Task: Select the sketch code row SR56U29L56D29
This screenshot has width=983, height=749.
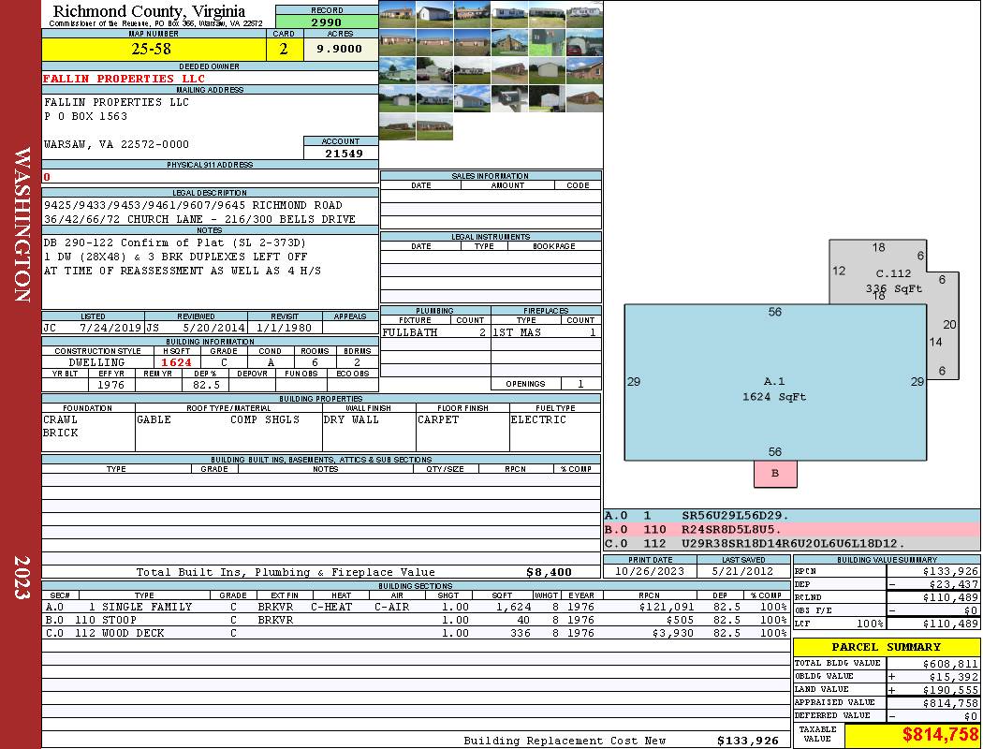Action: coord(791,516)
